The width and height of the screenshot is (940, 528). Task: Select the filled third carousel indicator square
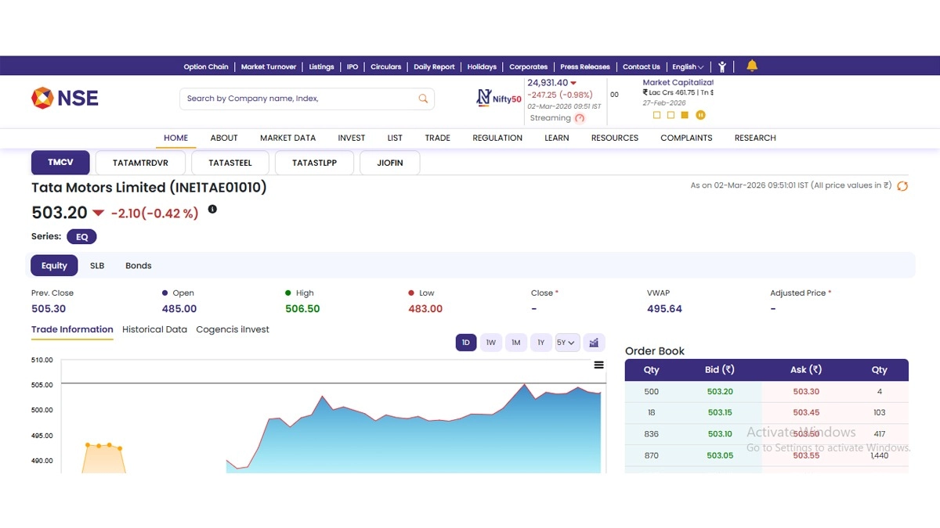tap(685, 115)
